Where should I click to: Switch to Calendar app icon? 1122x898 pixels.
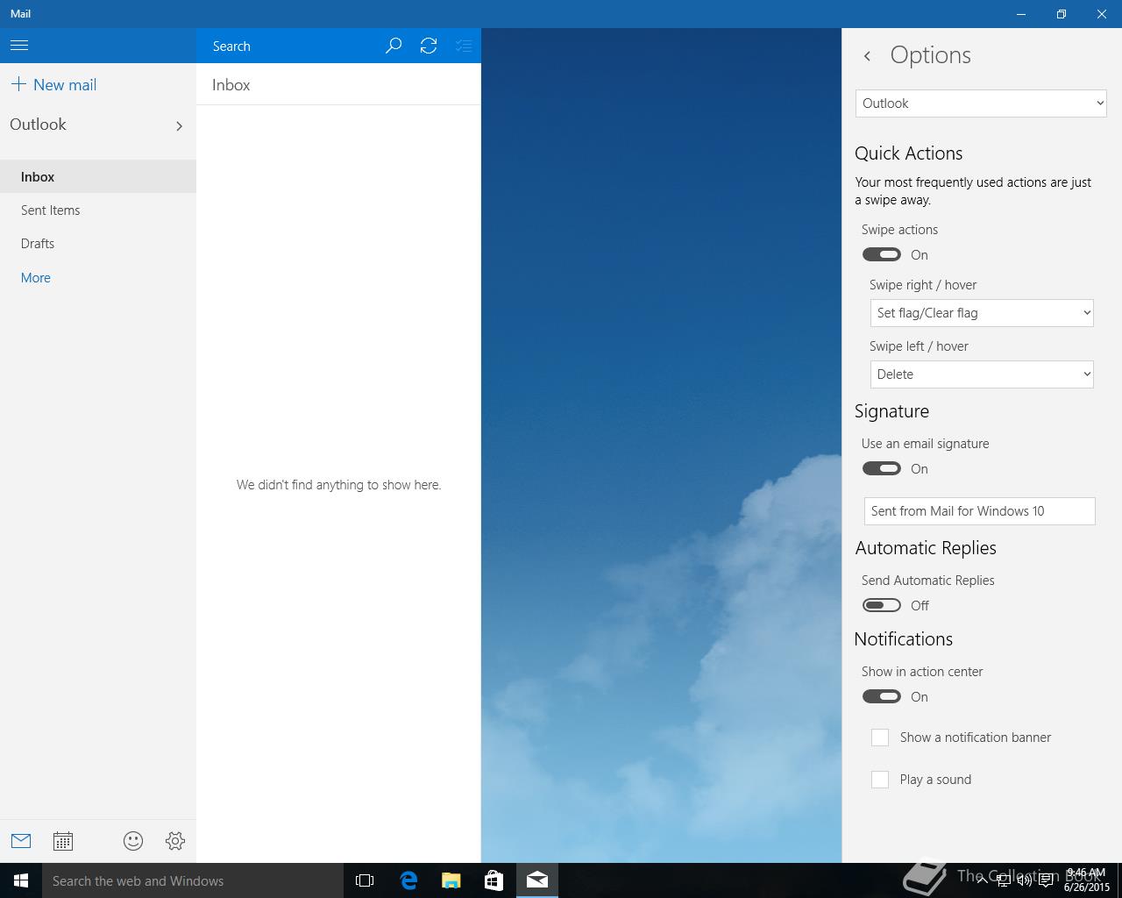coord(63,841)
